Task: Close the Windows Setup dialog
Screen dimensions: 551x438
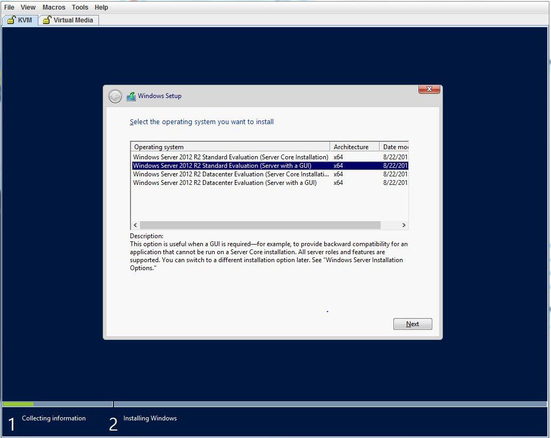Action: [x=429, y=90]
